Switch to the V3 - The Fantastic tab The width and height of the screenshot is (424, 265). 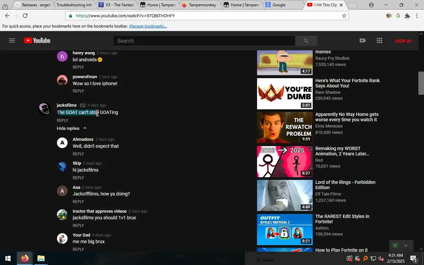coord(117,5)
